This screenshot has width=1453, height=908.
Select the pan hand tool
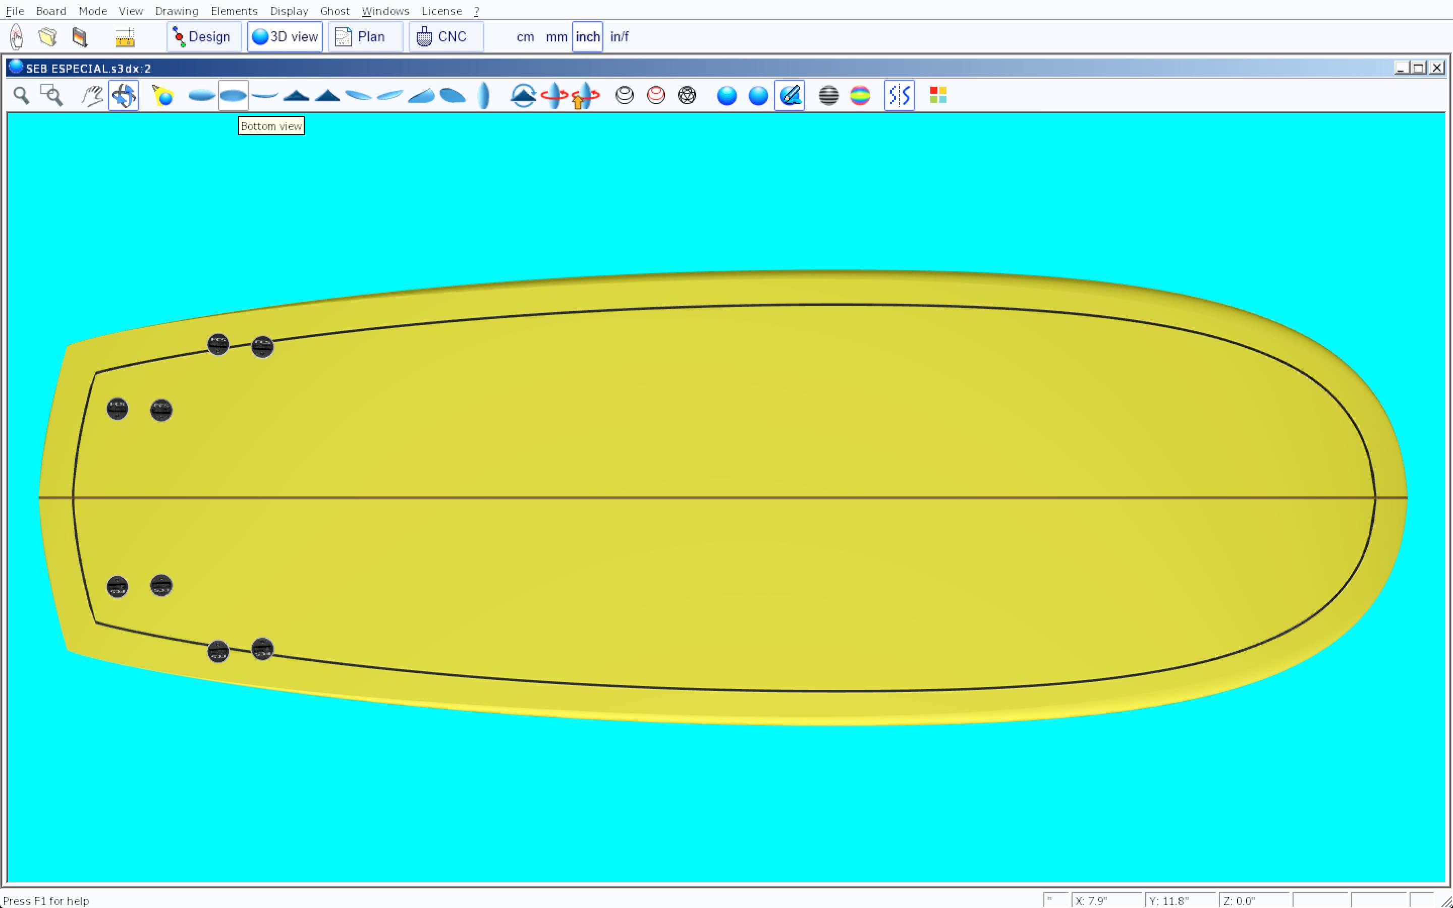pos(92,95)
